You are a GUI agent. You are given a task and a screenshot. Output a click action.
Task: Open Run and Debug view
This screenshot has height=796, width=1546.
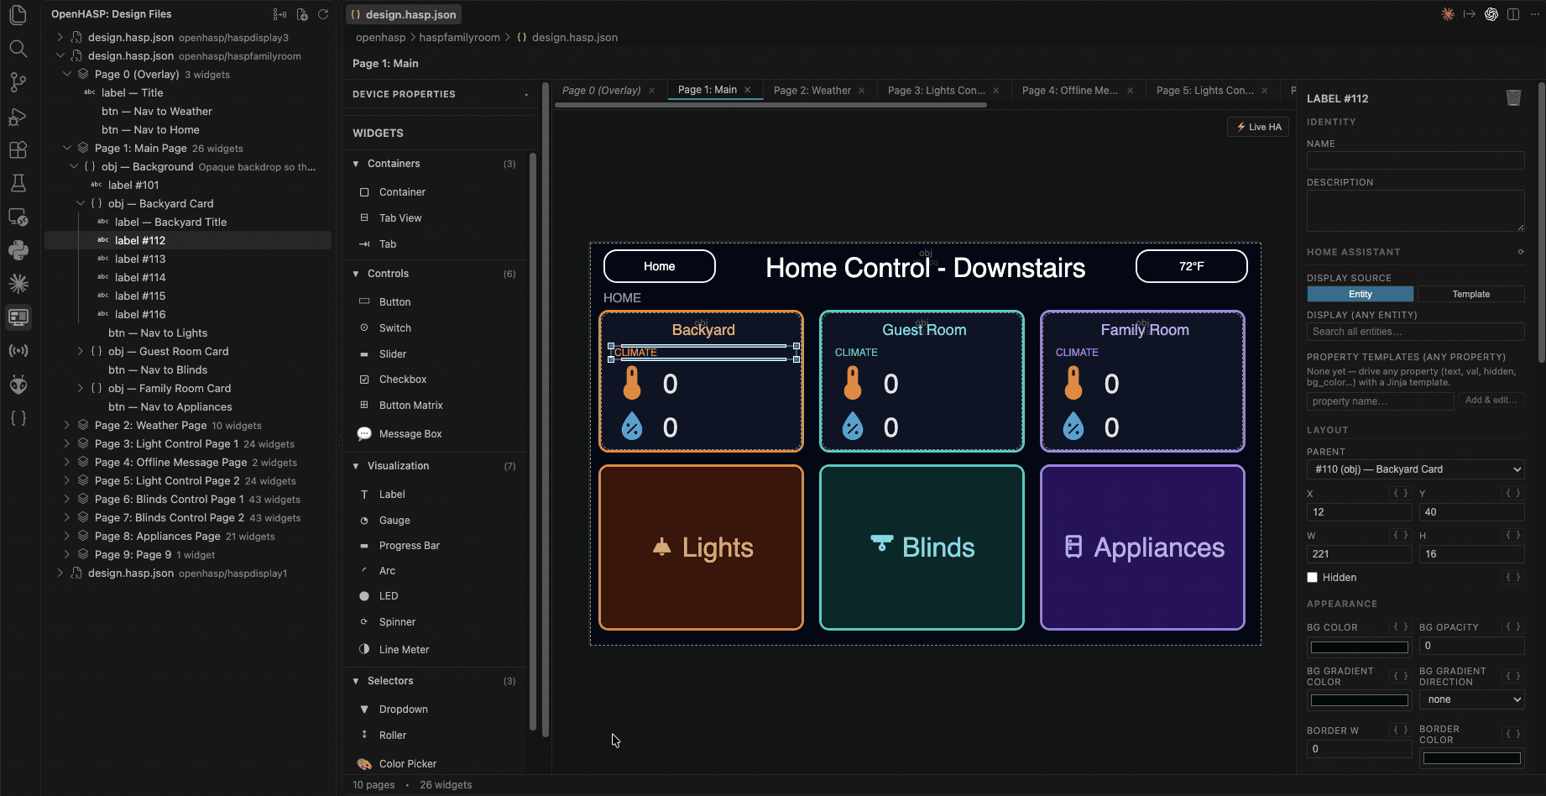[18, 116]
